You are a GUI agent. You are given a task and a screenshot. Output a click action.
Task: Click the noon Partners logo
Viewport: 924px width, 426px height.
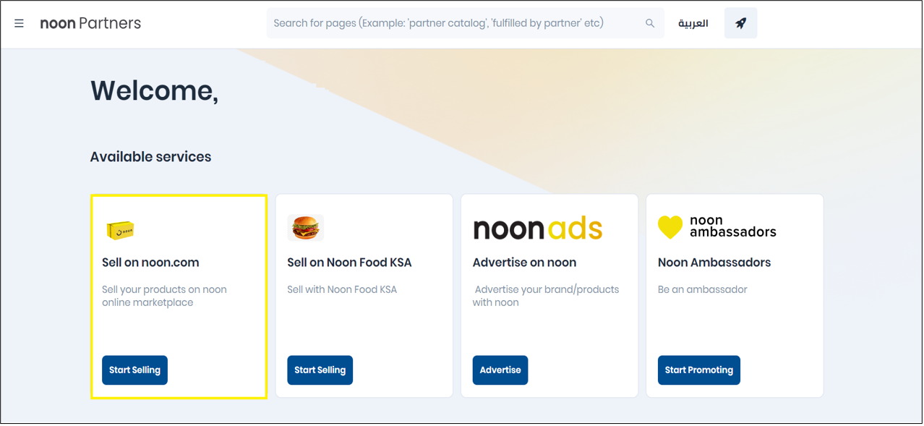[x=90, y=23]
